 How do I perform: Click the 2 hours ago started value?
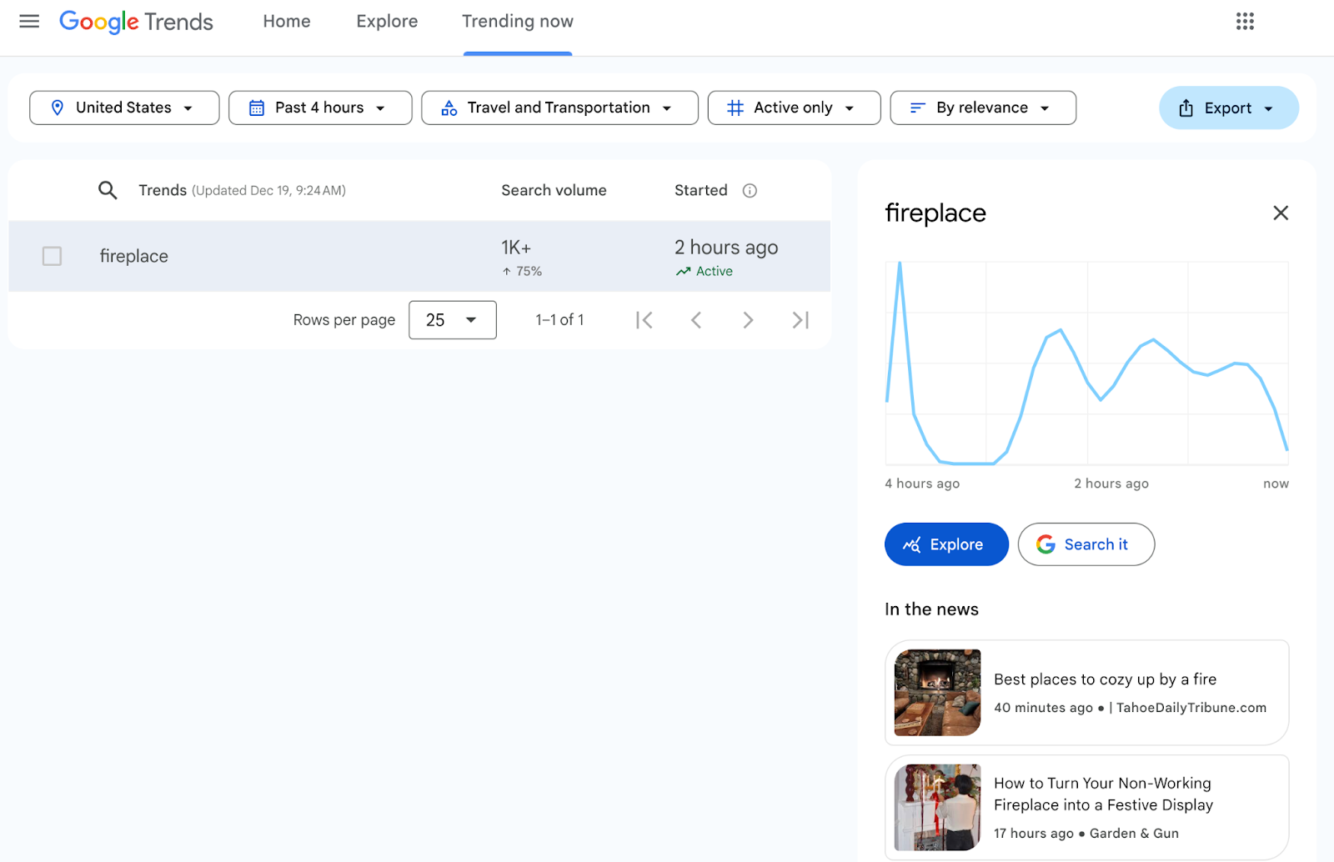click(x=726, y=248)
